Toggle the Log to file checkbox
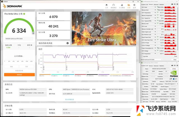Viewport: 179px width, 117px height. [x=142, y=57]
